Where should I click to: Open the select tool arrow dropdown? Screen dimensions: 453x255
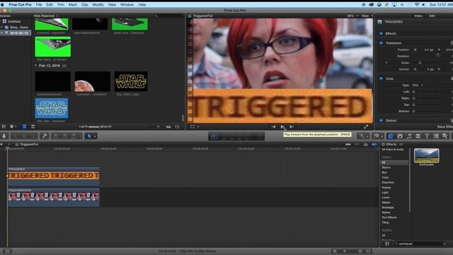[91, 136]
